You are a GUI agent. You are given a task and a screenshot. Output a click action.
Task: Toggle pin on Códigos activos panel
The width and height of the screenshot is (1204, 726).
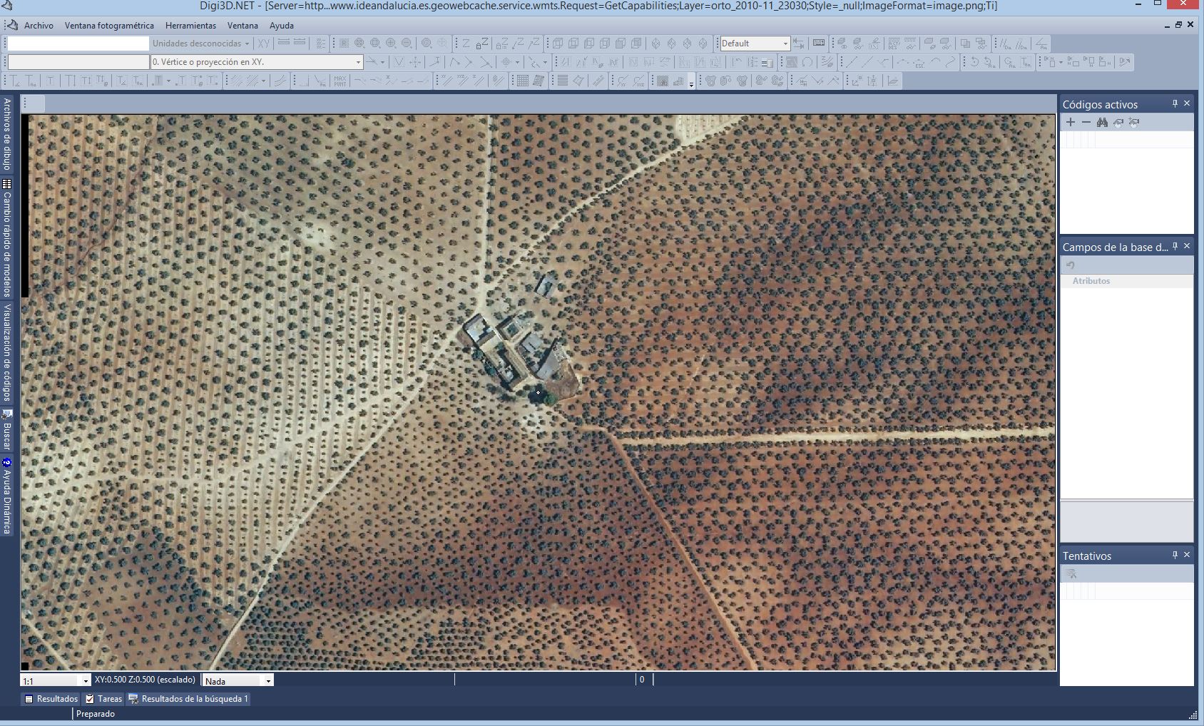pyautogui.click(x=1175, y=104)
